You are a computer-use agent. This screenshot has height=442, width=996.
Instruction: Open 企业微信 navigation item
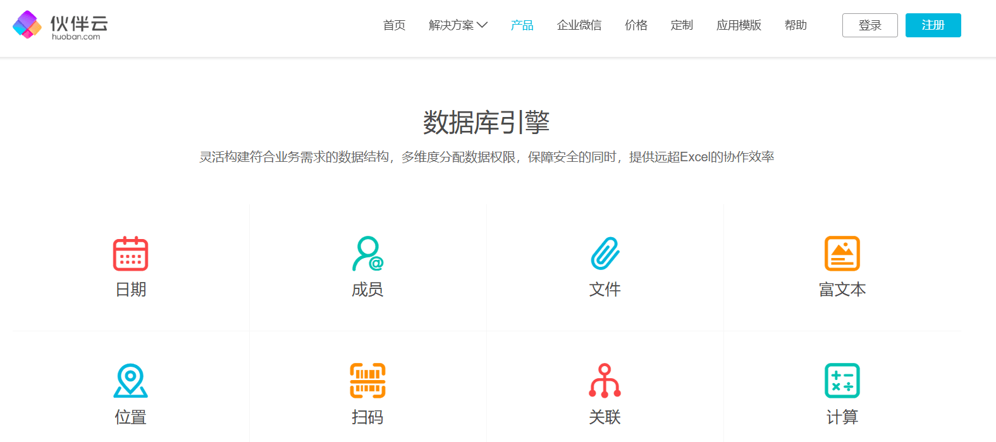click(x=579, y=25)
